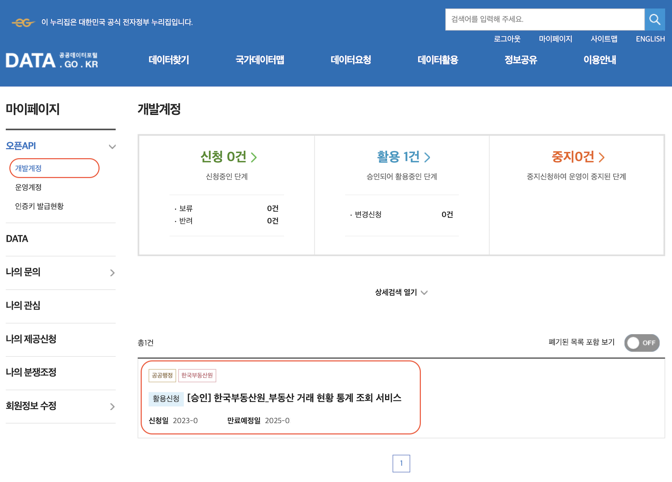Open 한국부동산원_부동산 거래 현황 통계 조회 서비스

pos(294,398)
